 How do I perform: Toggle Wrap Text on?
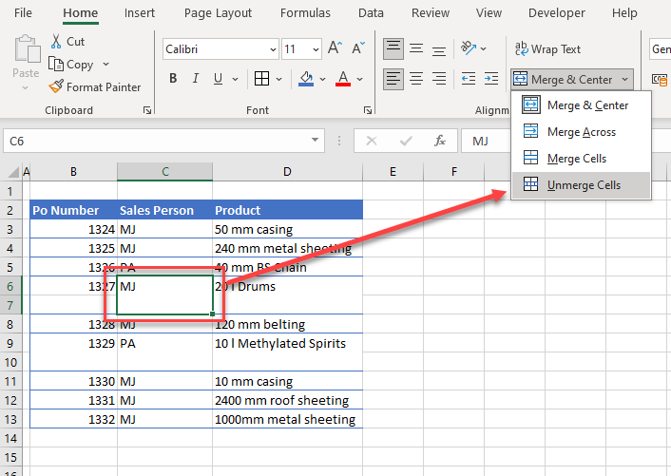point(547,48)
